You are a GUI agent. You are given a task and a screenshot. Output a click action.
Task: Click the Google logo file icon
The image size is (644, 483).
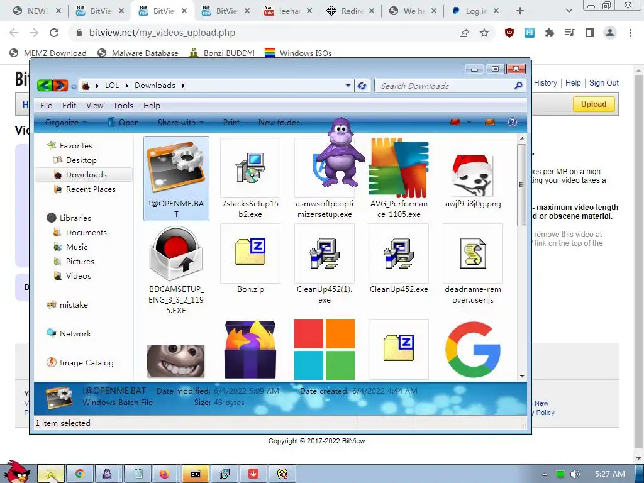pos(473,350)
